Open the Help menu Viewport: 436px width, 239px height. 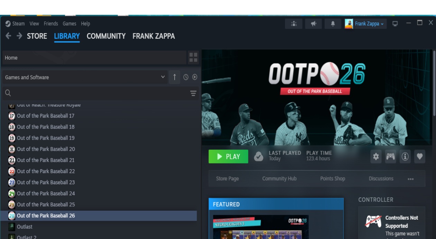click(85, 23)
